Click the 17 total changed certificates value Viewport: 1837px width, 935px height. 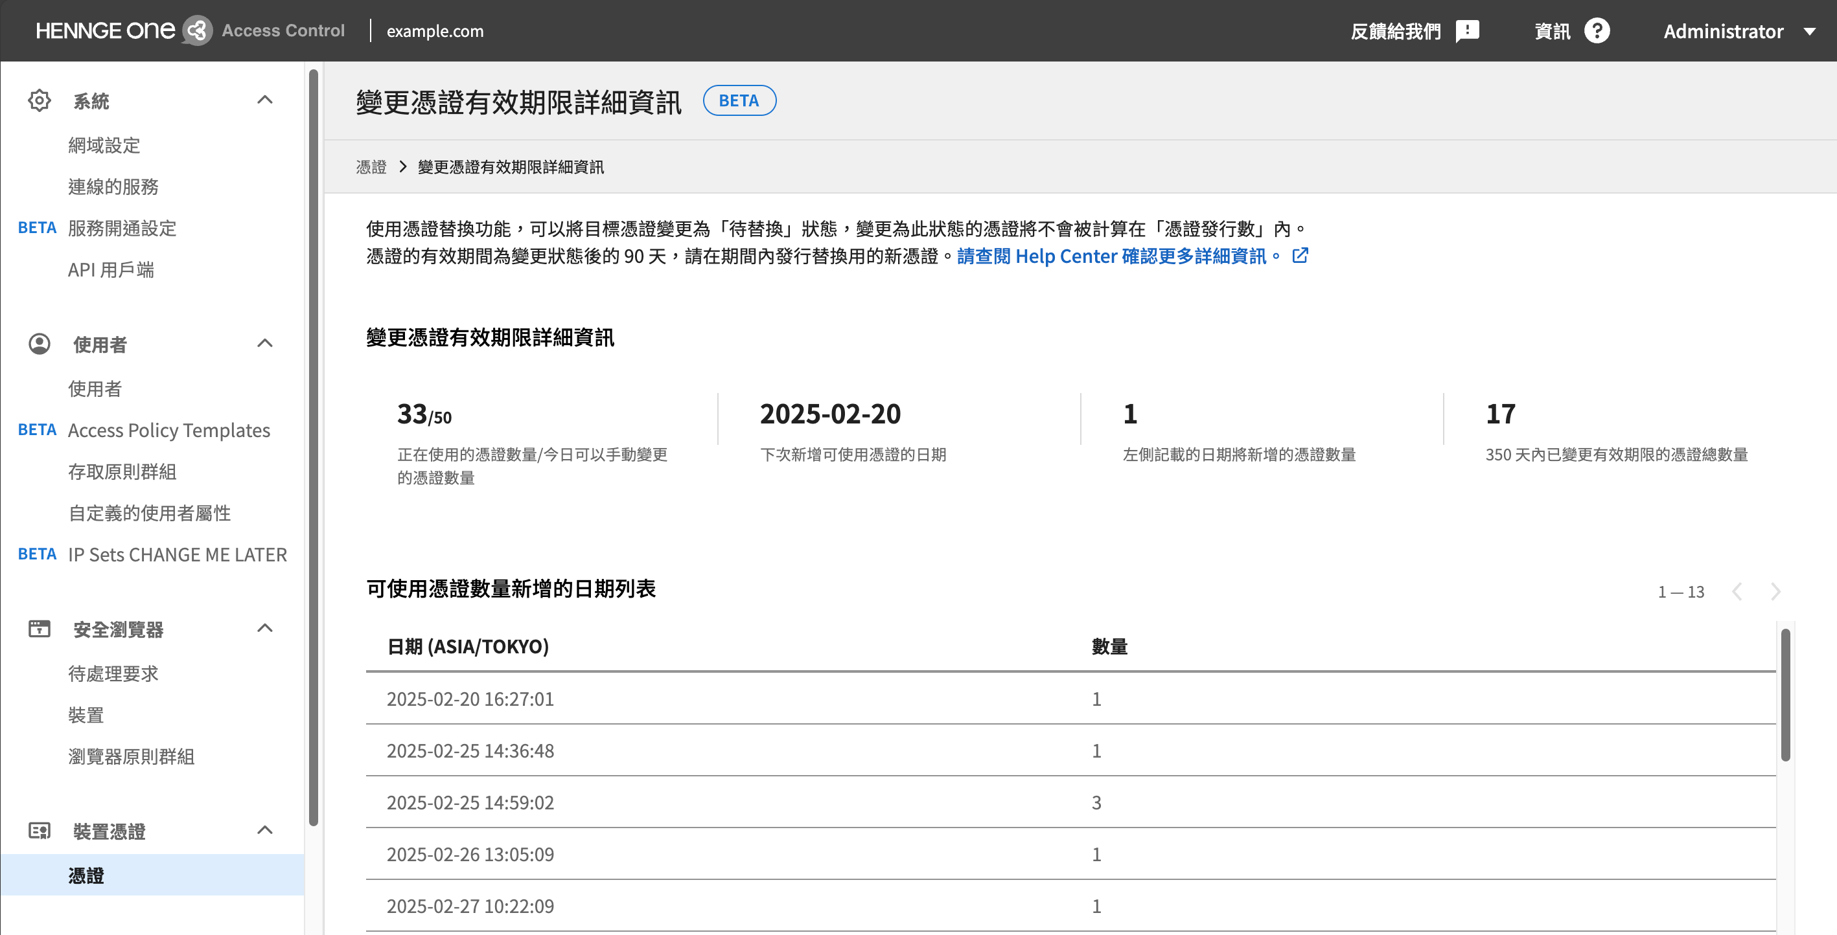click(1501, 414)
